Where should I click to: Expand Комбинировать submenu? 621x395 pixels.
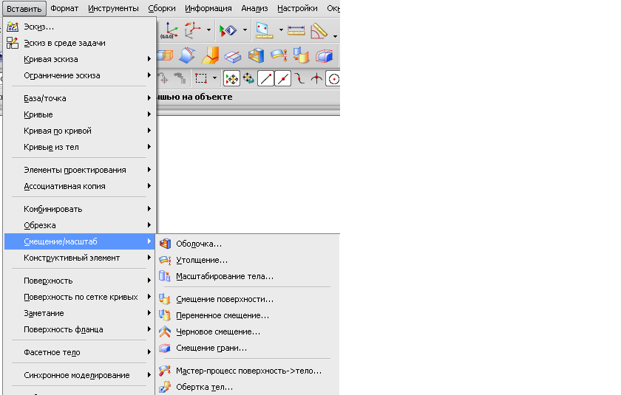click(80, 209)
